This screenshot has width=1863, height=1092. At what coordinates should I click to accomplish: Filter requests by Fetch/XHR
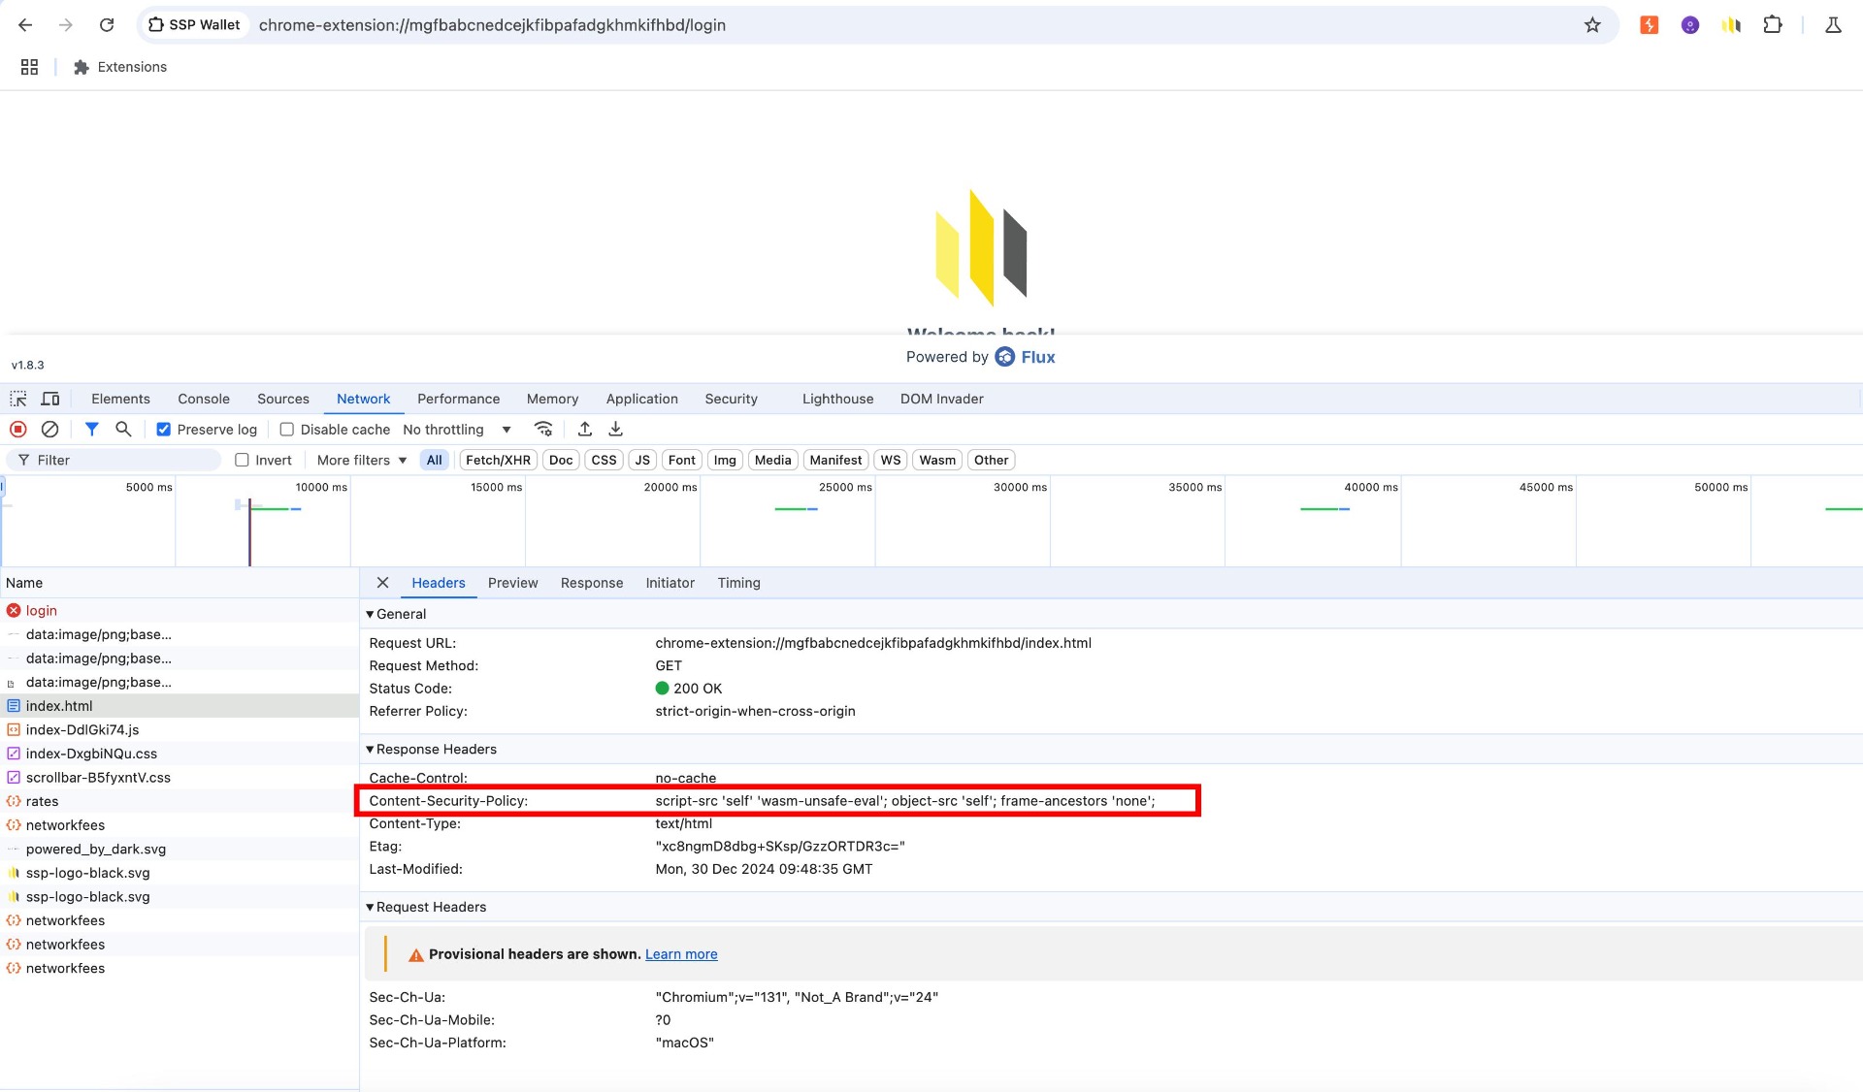[498, 461]
